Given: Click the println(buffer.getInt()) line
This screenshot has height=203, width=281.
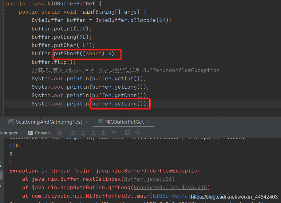Looking at the screenshot, I should click(89, 78).
